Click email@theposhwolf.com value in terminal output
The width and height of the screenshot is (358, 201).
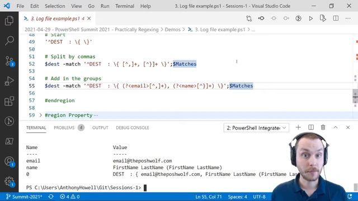pyautogui.click(x=142, y=161)
